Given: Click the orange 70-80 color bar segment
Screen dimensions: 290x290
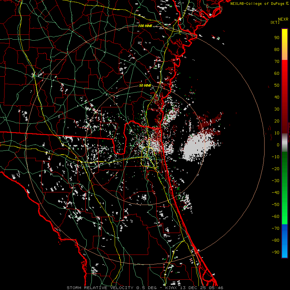Looking at the screenshot, I should point(285,55).
